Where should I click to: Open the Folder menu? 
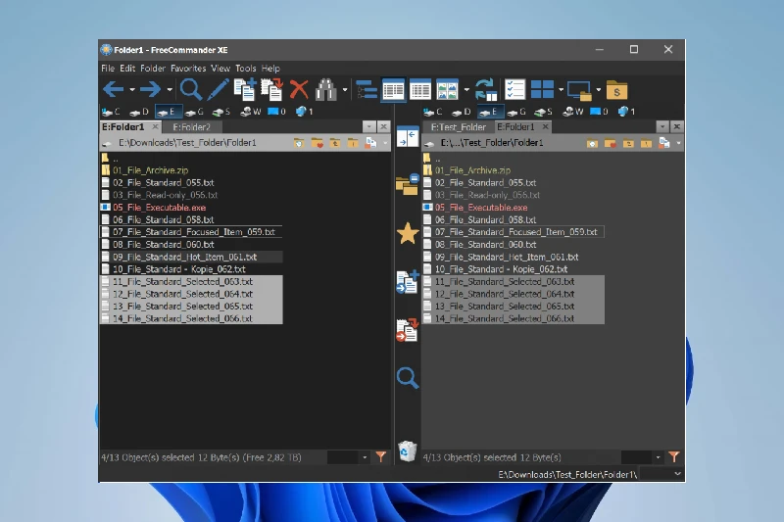pyautogui.click(x=153, y=69)
